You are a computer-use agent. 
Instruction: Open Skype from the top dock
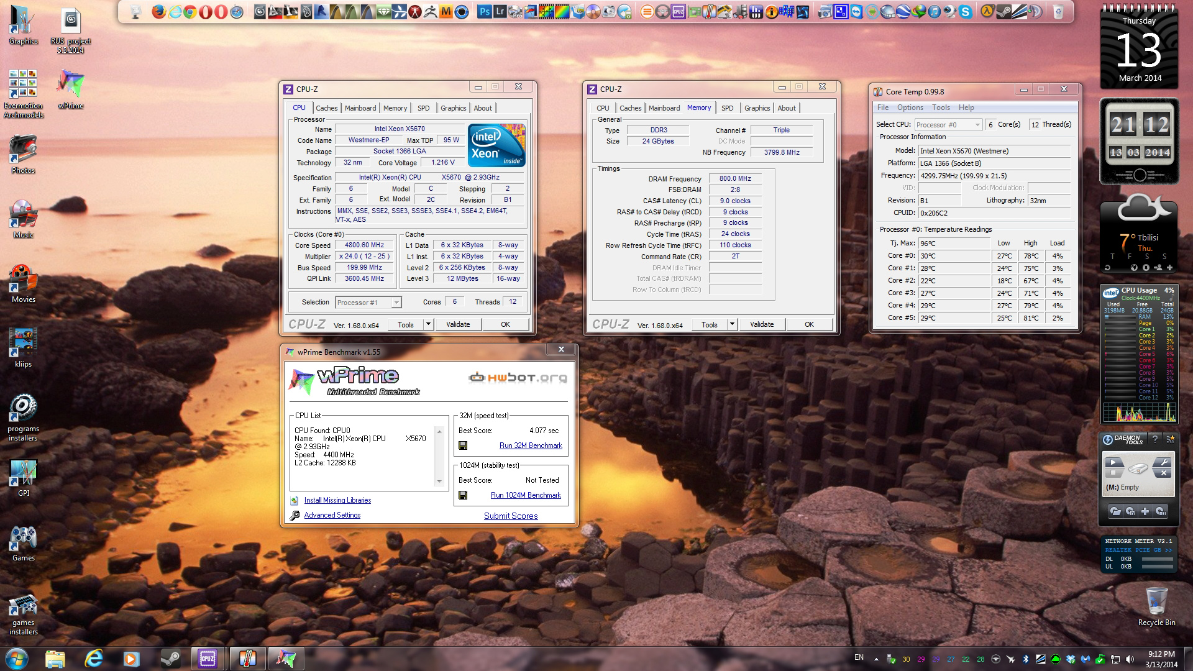pyautogui.click(x=965, y=11)
